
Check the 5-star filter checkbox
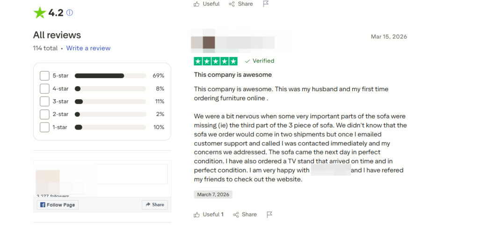point(44,76)
